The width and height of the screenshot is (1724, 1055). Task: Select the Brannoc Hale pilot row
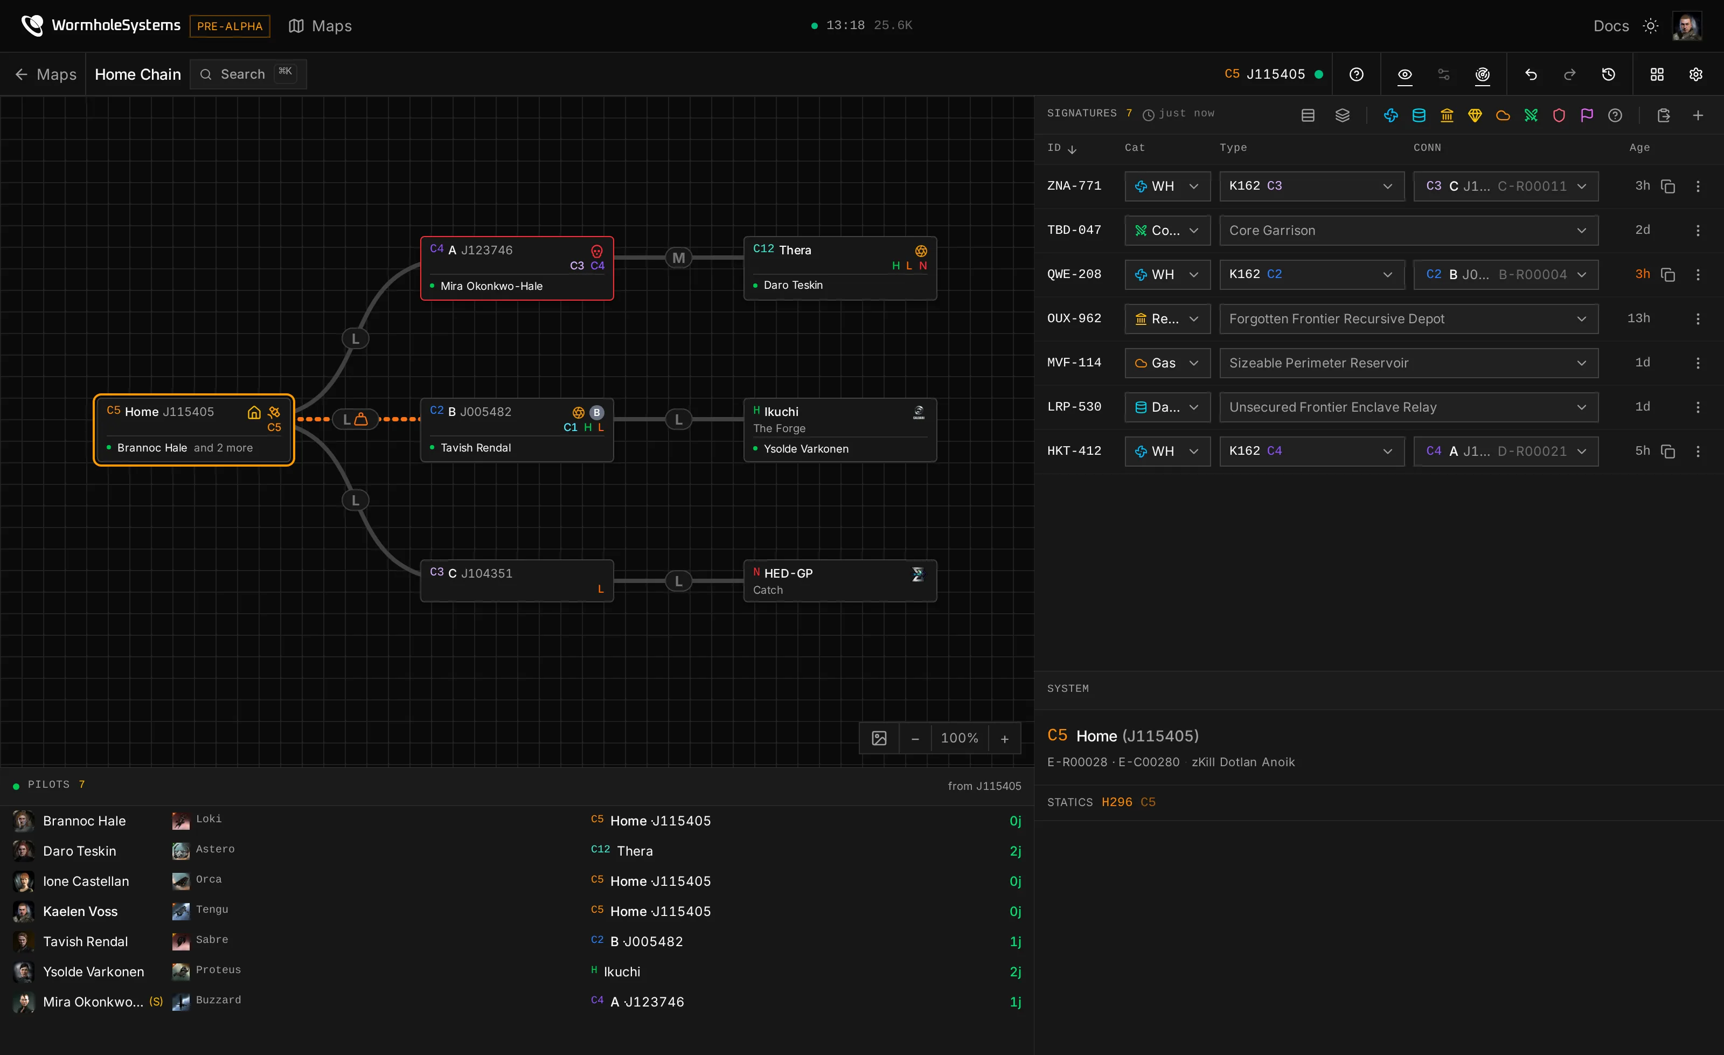tap(517, 821)
